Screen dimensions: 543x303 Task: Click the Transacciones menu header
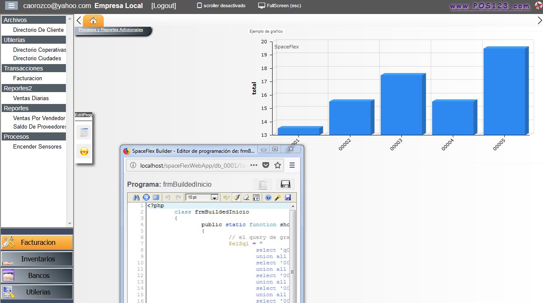[x=34, y=68]
